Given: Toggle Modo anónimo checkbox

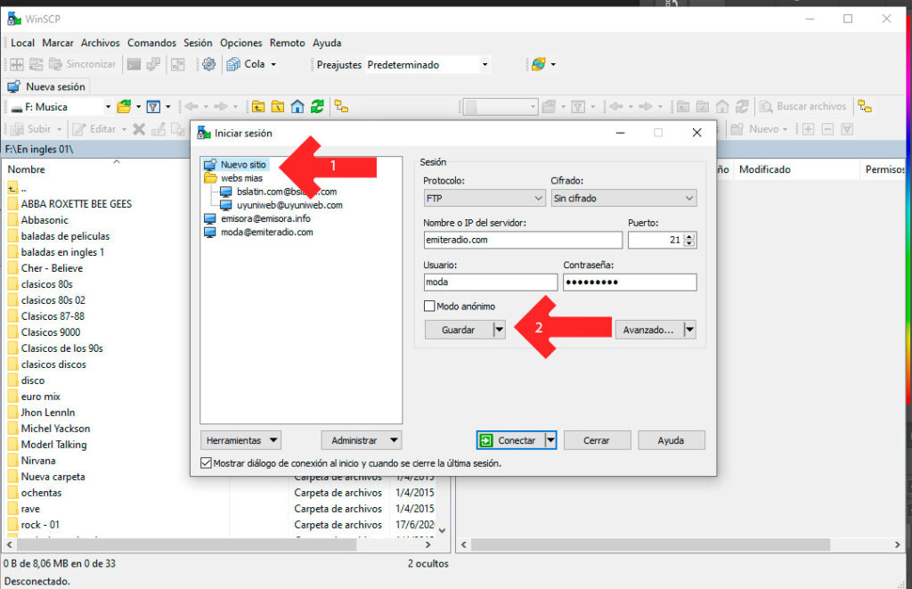Looking at the screenshot, I should click(429, 306).
